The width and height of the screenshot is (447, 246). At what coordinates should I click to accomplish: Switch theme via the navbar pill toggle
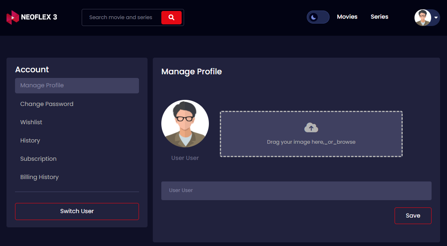318,17
